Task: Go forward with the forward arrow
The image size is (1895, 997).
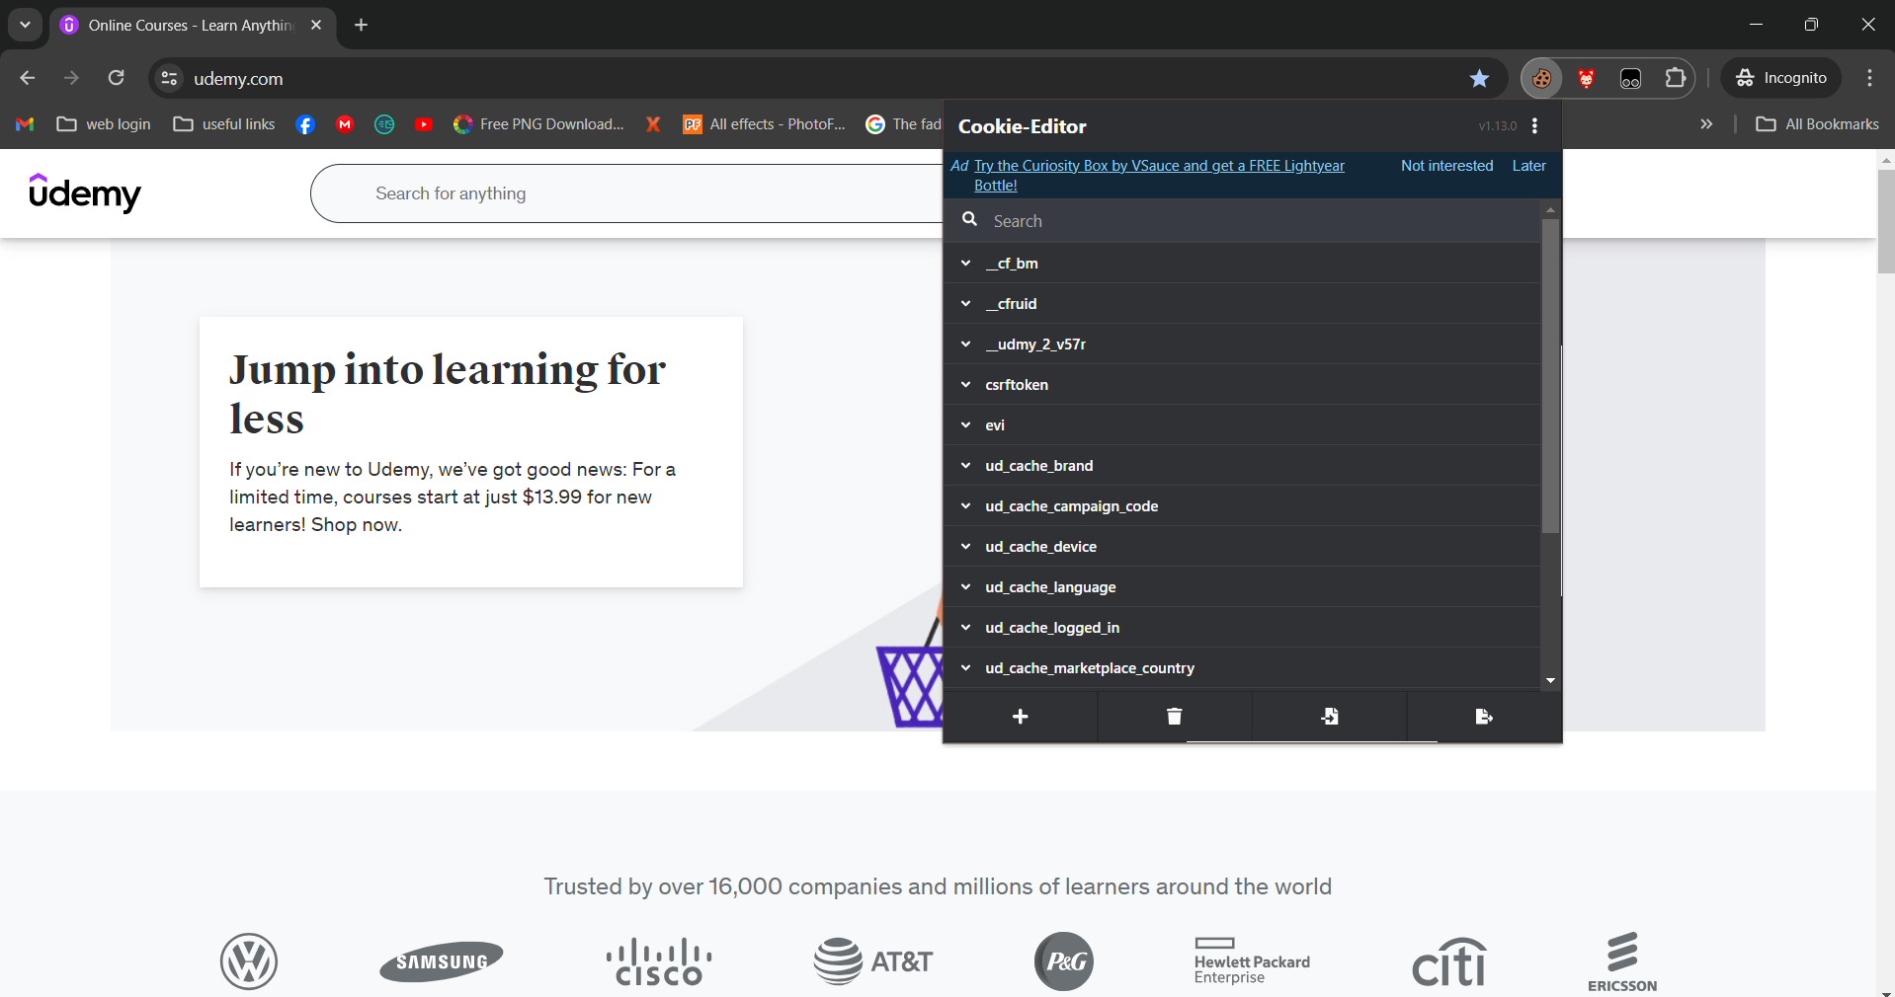Action: coord(71,78)
